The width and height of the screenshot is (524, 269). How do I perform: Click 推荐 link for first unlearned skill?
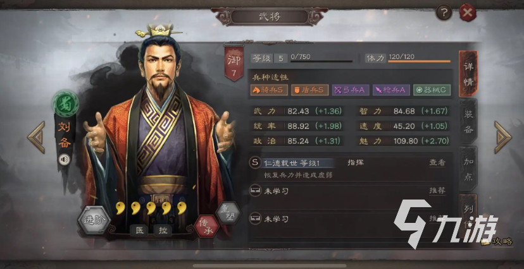click(x=437, y=191)
